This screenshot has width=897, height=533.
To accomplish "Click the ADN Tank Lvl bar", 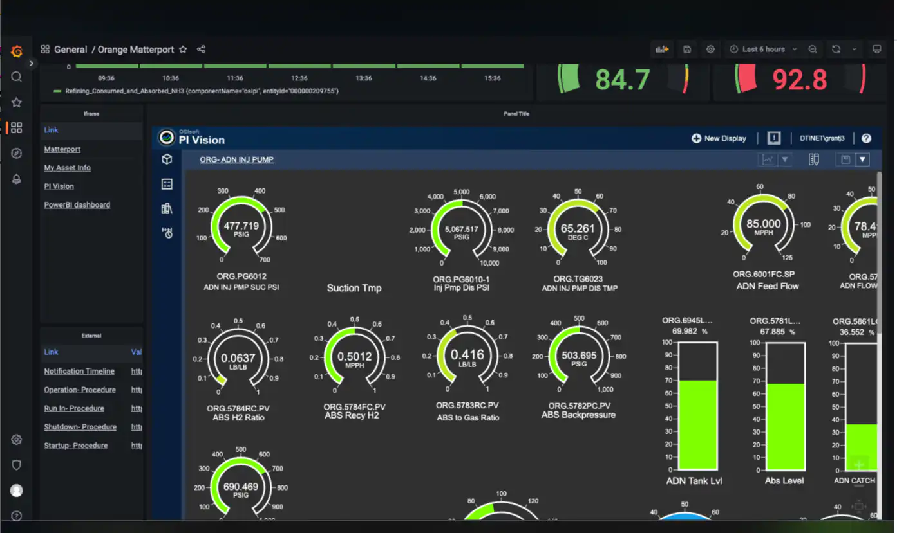I will pyautogui.click(x=698, y=406).
